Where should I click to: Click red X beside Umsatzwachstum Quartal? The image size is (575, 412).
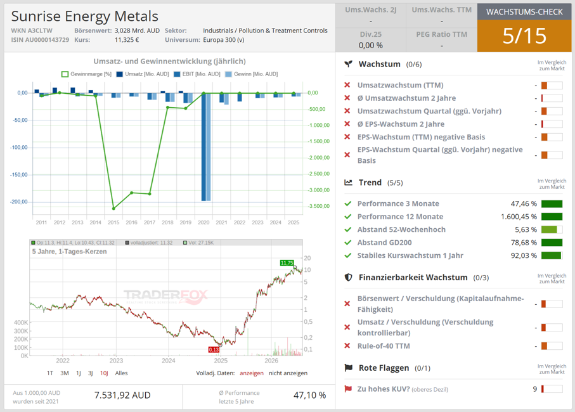click(347, 111)
